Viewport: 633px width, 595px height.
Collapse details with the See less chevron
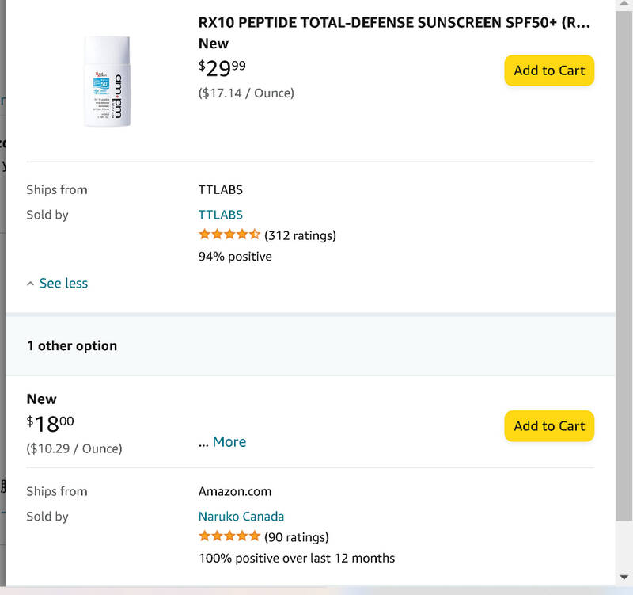pos(57,284)
